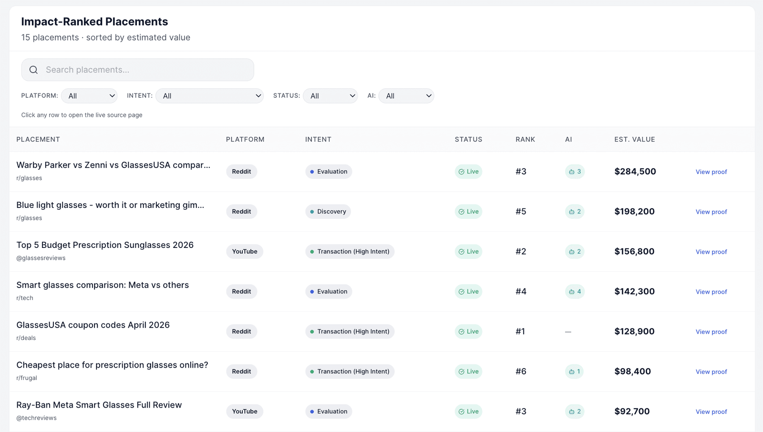The height and width of the screenshot is (432, 763).
Task: Open the Warby Parker vs Zenni placement title
Action: tap(113, 165)
